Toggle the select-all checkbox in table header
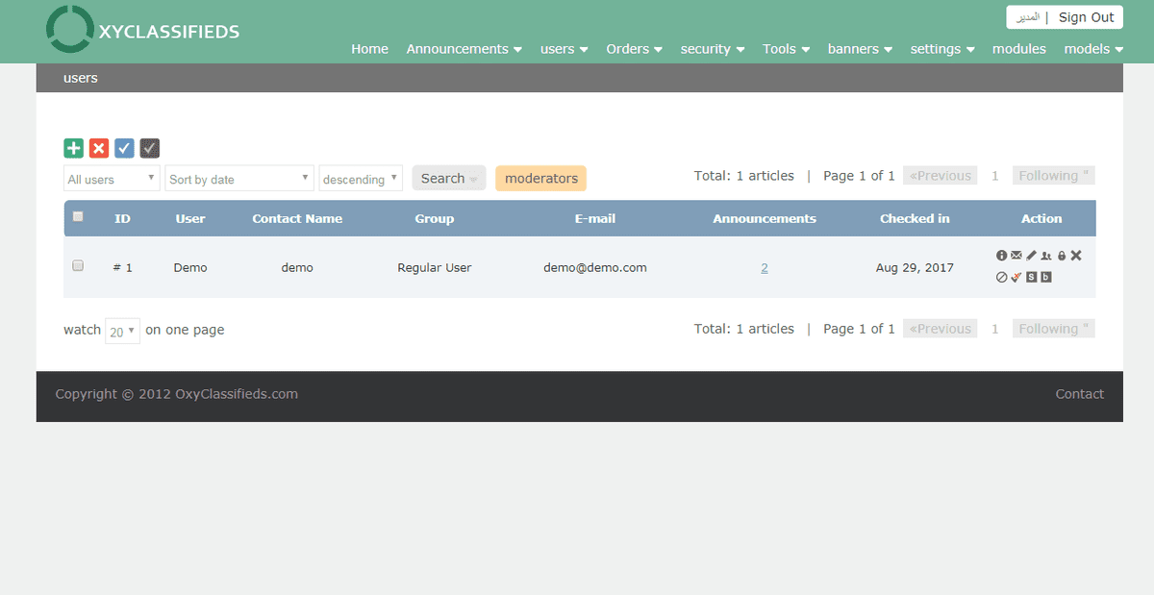 pyautogui.click(x=78, y=217)
